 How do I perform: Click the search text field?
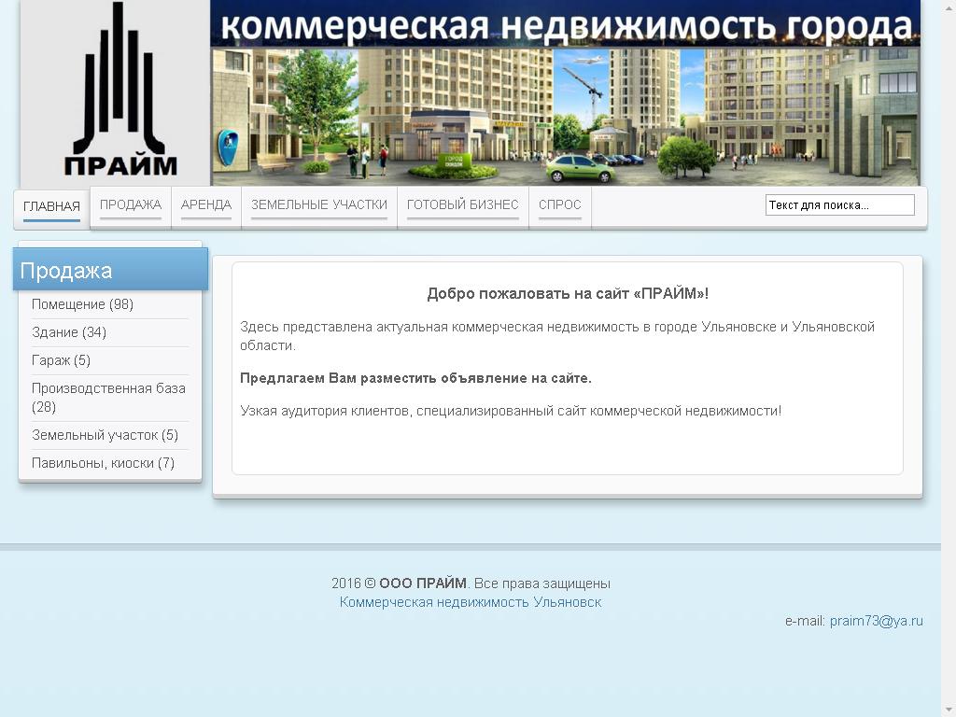[x=839, y=204]
